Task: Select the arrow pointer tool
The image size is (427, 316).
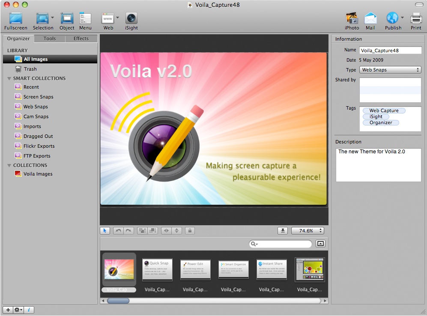Action: (105, 231)
